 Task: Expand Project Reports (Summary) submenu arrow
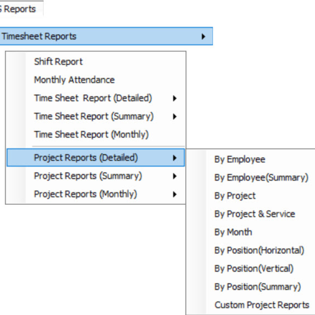tap(175, 176)
